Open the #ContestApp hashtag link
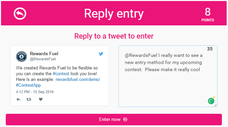Screen dimensions: 228x127 click(28, 85)
